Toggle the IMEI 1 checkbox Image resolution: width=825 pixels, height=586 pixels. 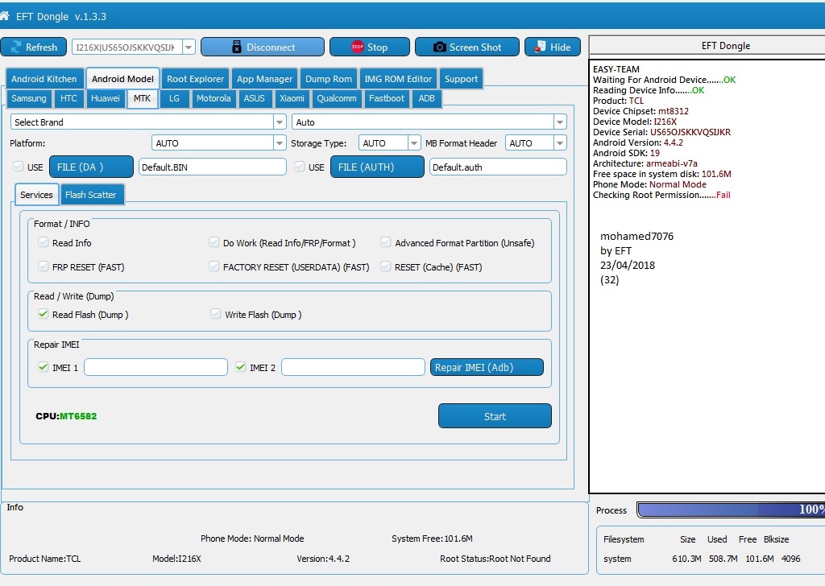(44, 367)
